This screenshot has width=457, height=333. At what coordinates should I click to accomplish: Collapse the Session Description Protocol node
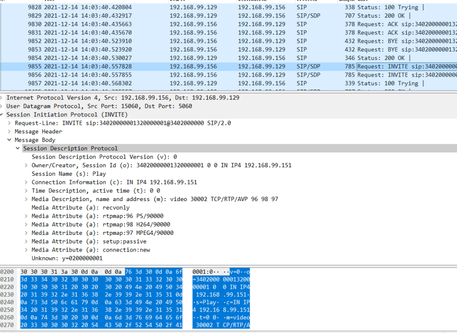[x=18, y=149]
